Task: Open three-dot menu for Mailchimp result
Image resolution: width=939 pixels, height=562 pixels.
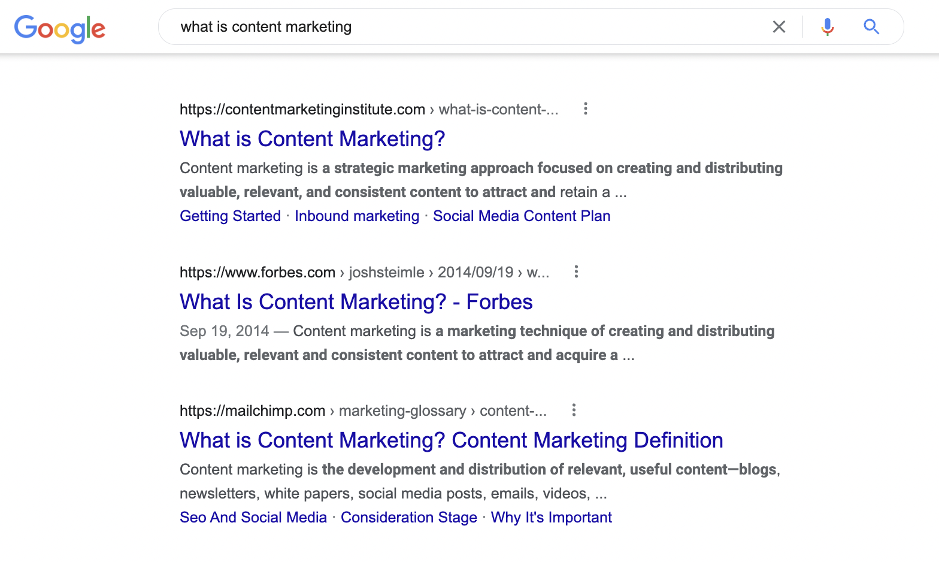Action: [574, 410]
